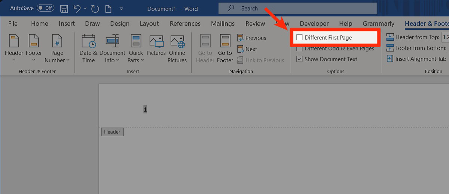Click the Quick Parts icon

pos(136,41)
